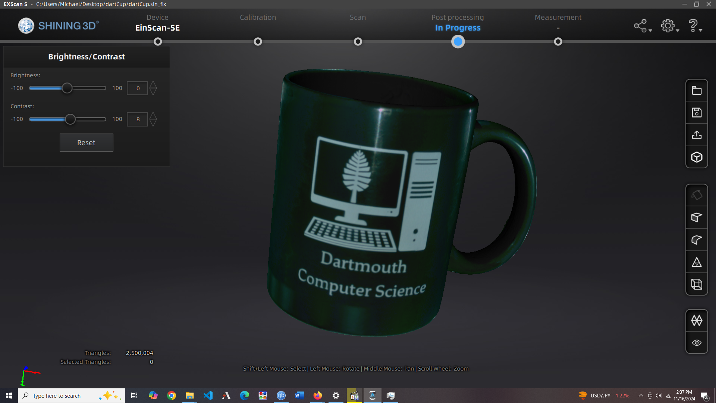Image resolution: width=716 pixels, height=403 pixels.
Task: Click the volume speaker tray icon
Action: (659, 396)
